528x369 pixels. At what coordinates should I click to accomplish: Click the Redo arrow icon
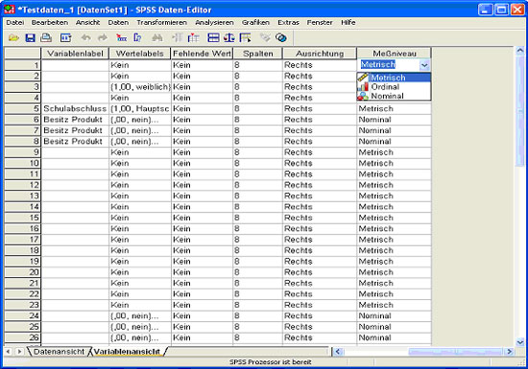pos(103,37)
